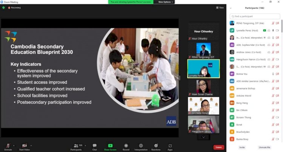The image size is (283, 152).
Task: Collapse the Participants panel chevron
Action: (x=231, y=8)
